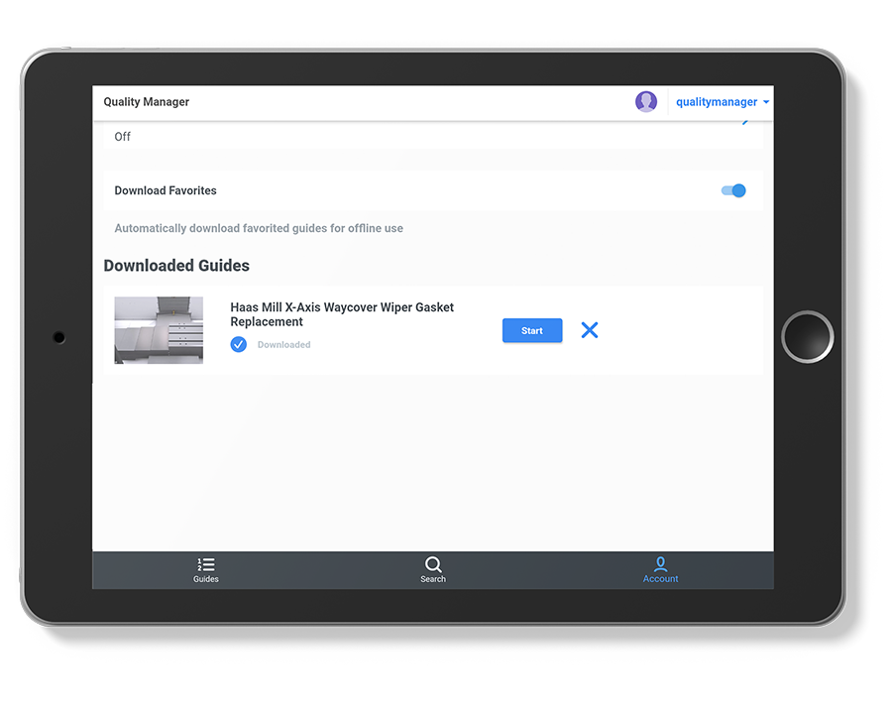Open the Guides list icon
Viewport: 892px width, 711px height.
205,564
